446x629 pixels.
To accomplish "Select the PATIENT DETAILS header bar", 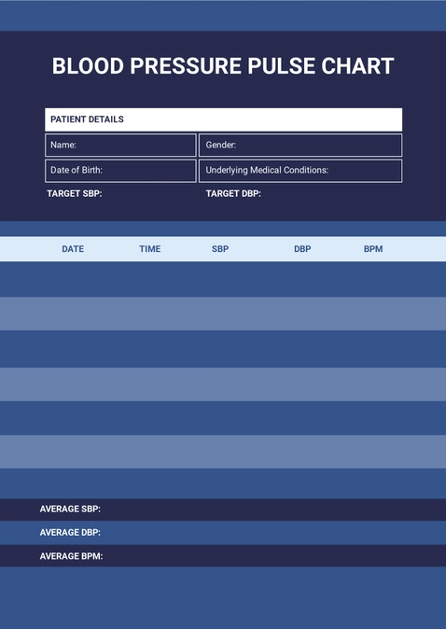I will (x=223, y=119).
